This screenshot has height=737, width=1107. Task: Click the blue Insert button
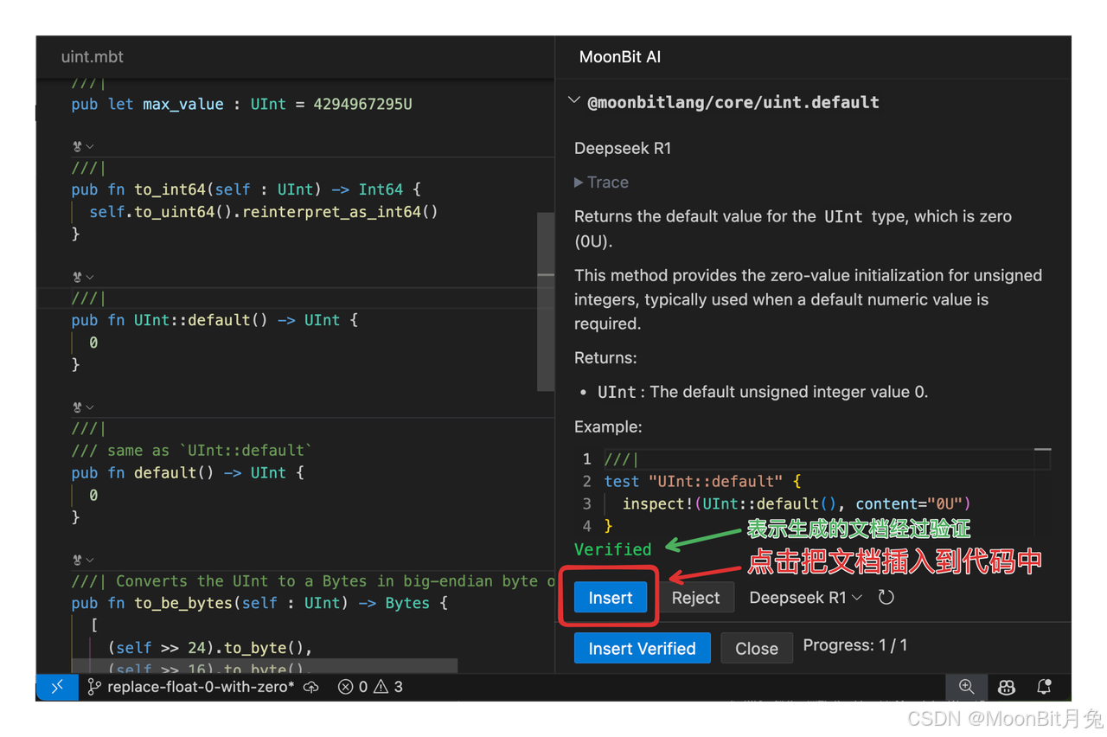(x=611, y=597)
